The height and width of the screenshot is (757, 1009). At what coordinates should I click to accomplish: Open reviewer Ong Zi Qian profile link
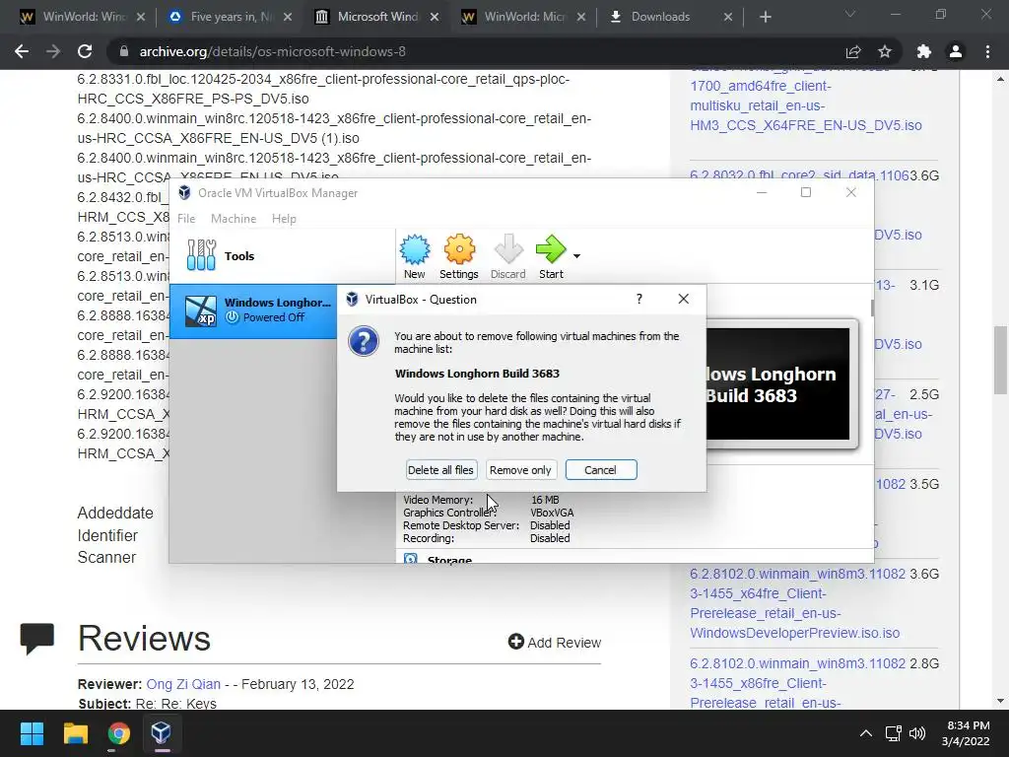183,684
